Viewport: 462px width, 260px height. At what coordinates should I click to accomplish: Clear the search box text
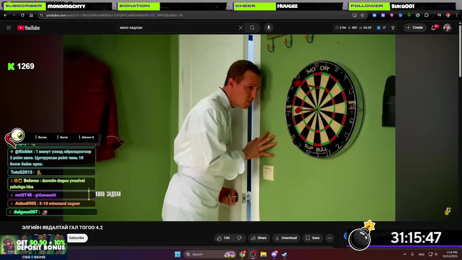pos(241,28)
